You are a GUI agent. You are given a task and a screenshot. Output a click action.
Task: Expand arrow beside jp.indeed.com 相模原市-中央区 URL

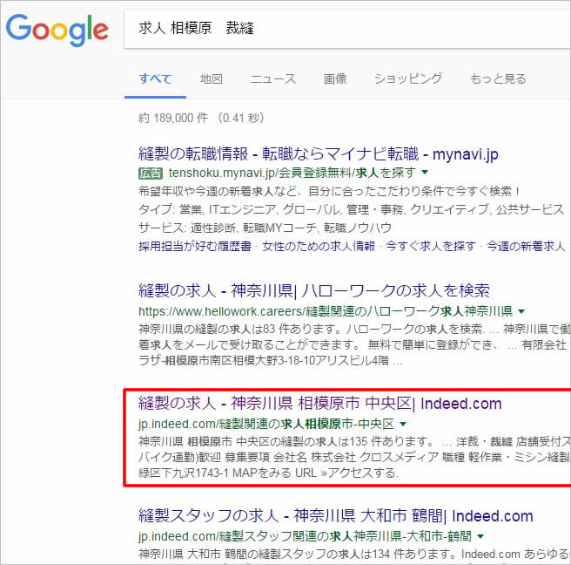[403, 424]
